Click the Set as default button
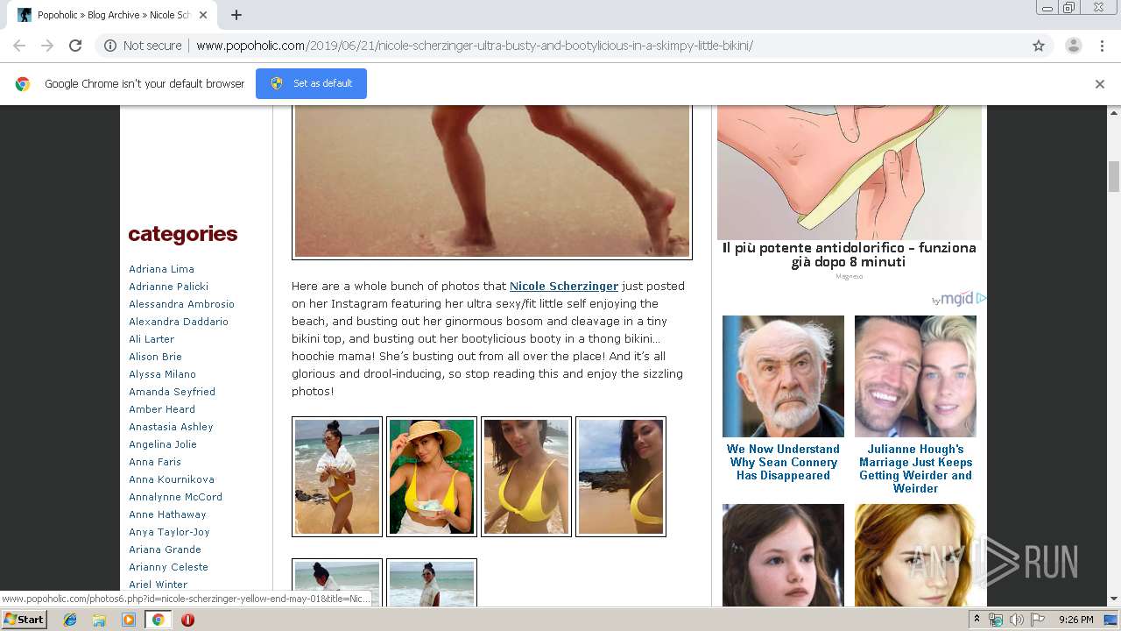Screen dimensions: 1121x631 click(311, 83)
